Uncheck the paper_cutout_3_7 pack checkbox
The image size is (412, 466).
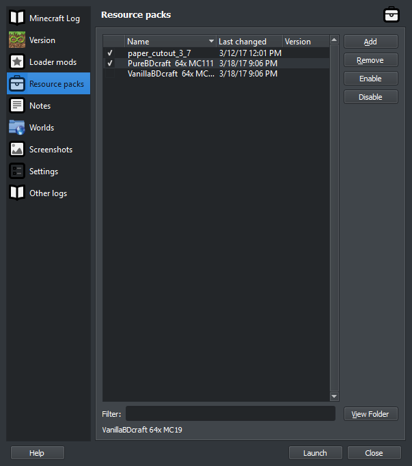click(110, 53)
